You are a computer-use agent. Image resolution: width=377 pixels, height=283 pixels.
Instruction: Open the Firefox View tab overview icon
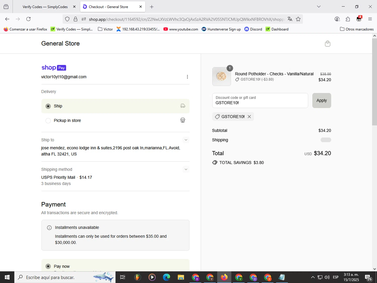click(6, 7)
